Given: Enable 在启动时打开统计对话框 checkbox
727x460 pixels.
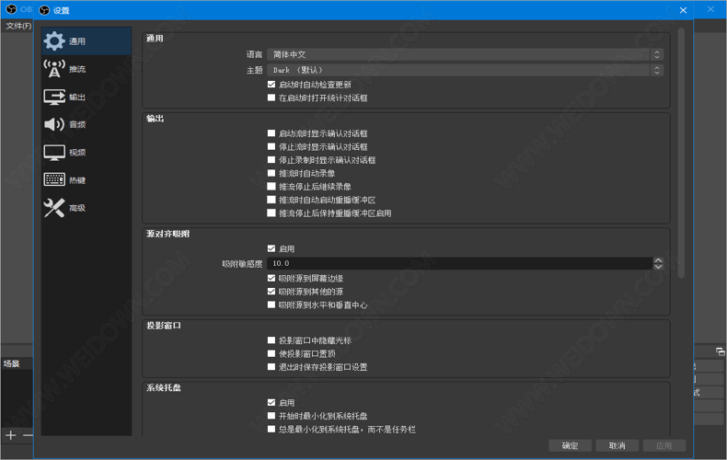Looking at the screenshot, I should pos(271,98).
